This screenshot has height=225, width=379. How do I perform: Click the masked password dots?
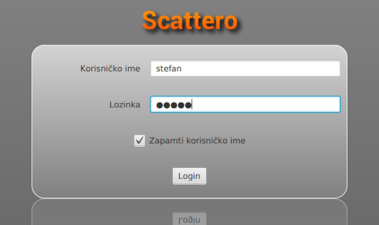(174, 105)
